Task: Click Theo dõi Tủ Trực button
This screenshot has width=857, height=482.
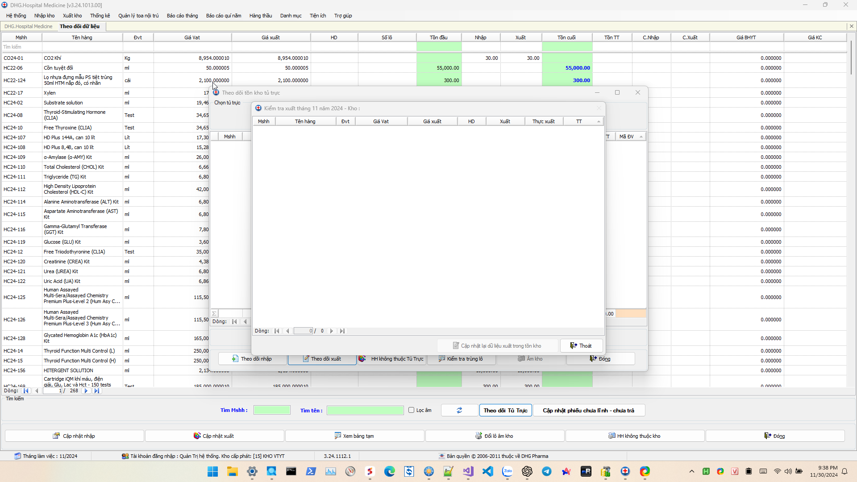Action: 505,410
